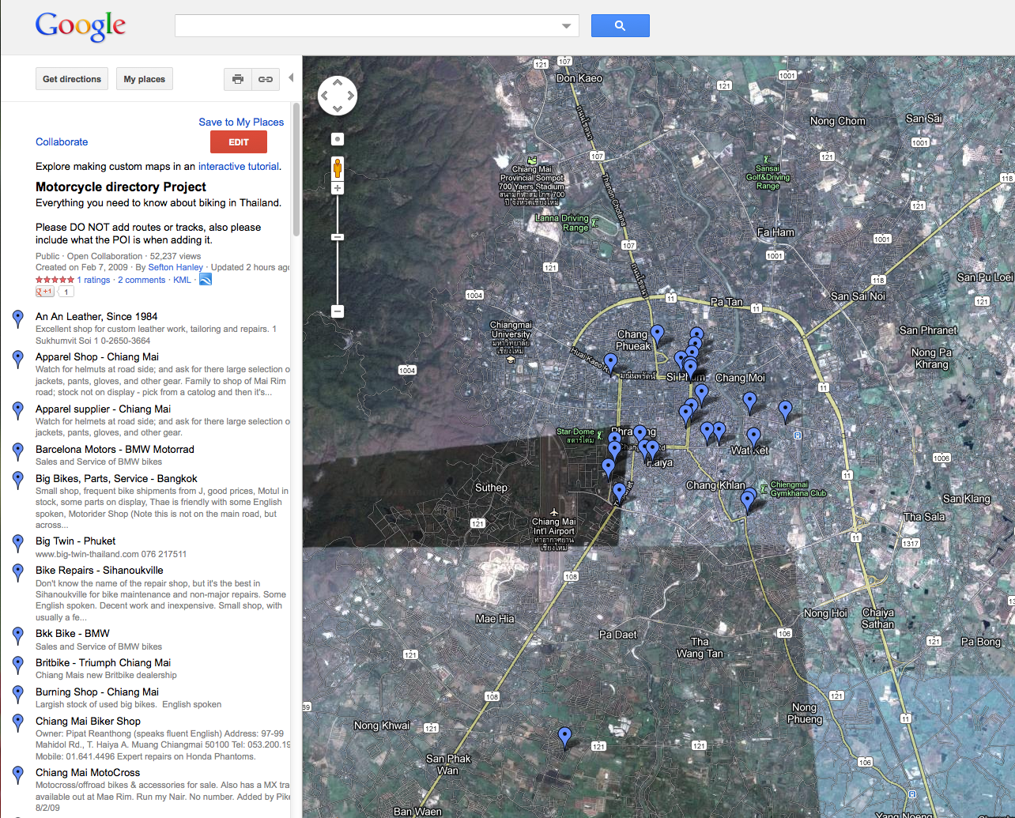Zoom in with the plus button

click(338, 188)
